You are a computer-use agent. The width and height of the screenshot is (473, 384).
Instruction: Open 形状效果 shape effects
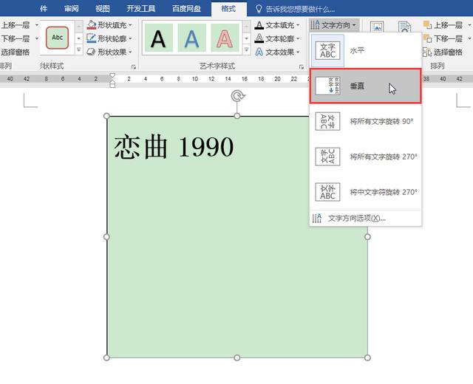(x=106, y=52)
